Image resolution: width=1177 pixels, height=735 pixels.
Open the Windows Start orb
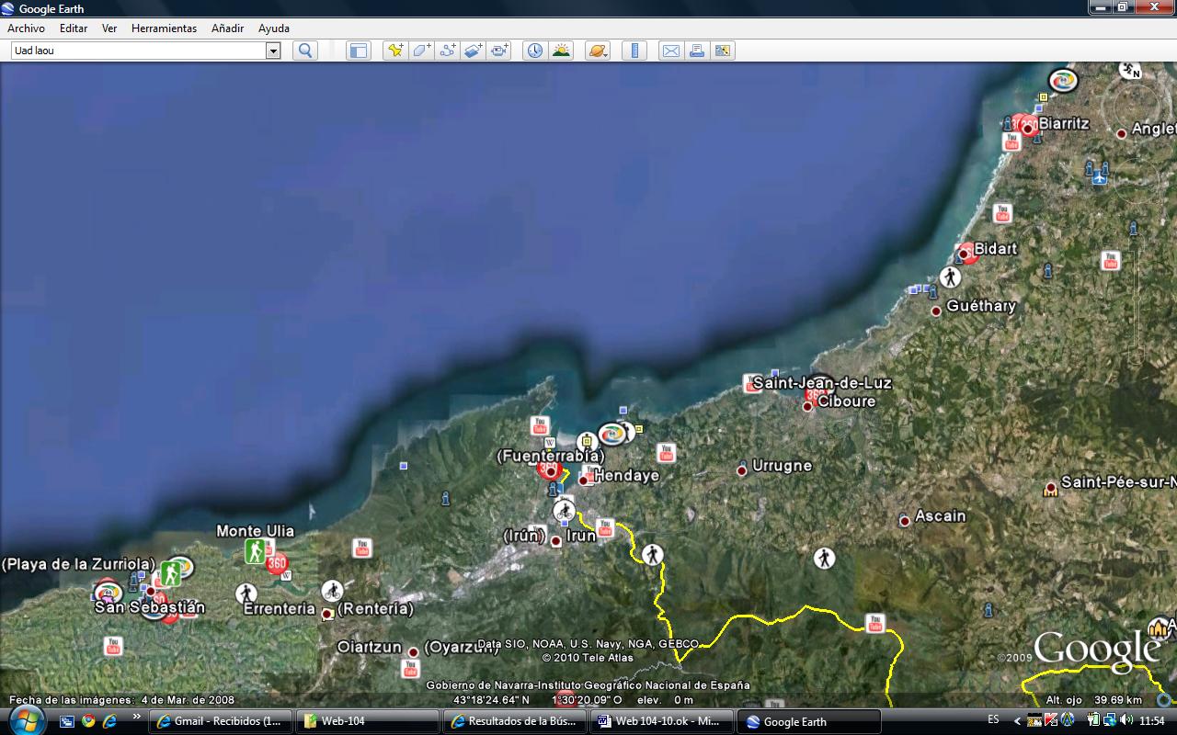pyautogui.click(x=25, y=719)
